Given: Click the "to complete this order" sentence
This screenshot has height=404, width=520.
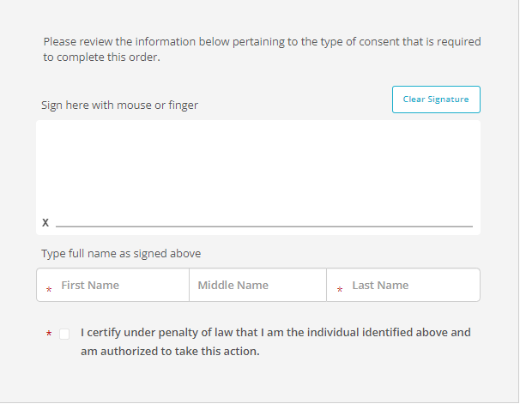Looking at the screenshot, I should coord(101,57).
